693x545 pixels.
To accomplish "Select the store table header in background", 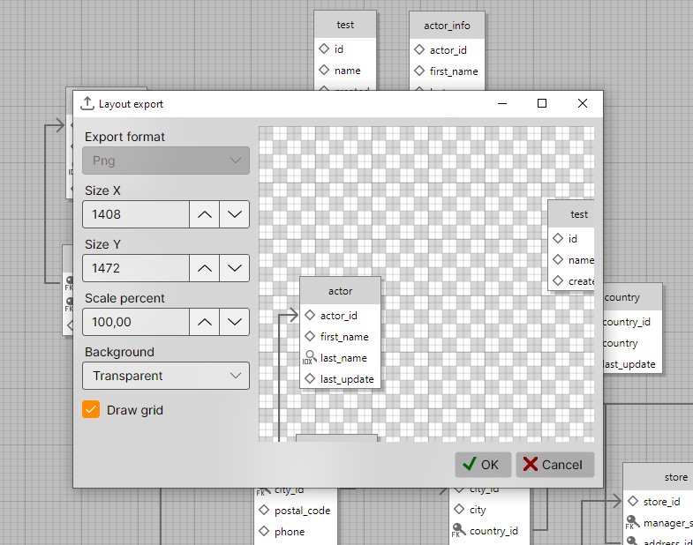I will (658, 477).
